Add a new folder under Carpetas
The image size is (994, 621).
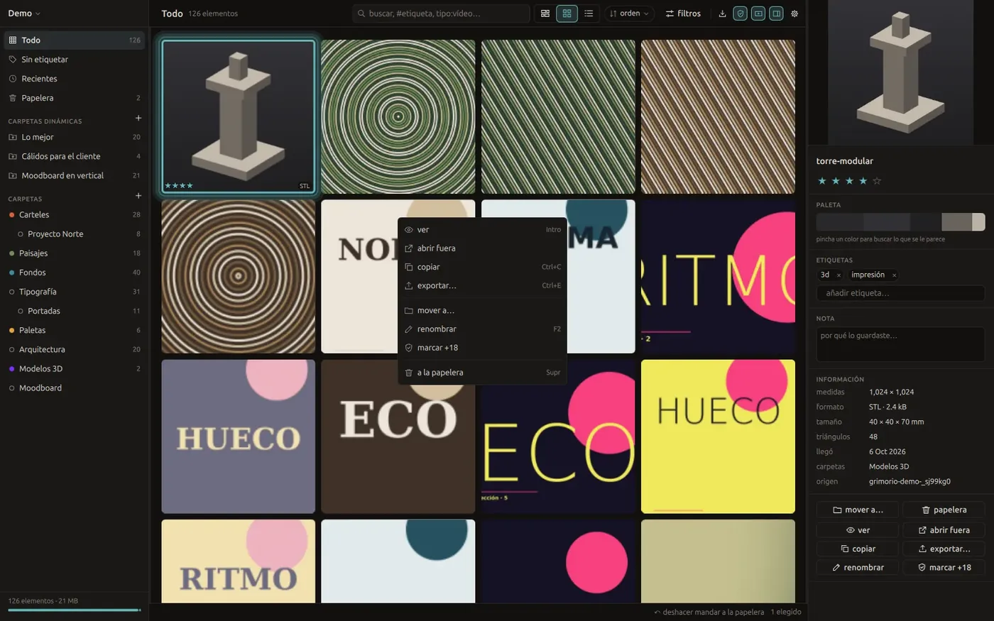point(138,196)
